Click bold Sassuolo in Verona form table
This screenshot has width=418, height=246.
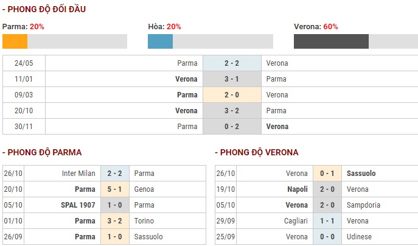pos(361,174)
